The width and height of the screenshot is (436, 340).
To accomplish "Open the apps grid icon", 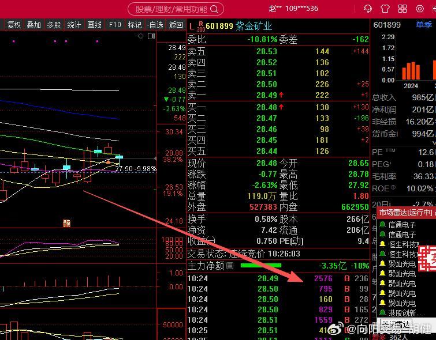I will coord(403,9).
